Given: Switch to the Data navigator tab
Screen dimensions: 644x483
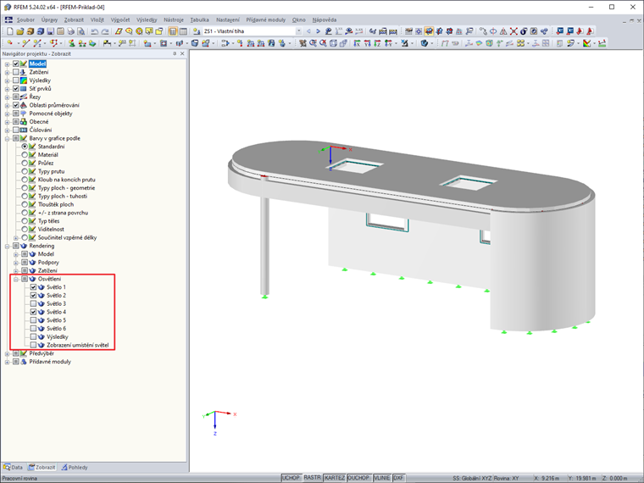Looking at the screenshot, I should pyautogui.click(x=14, y=468).
